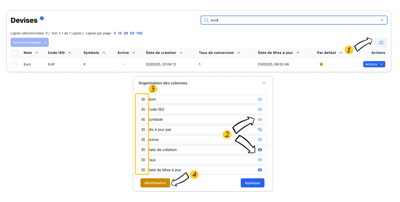This screenshot has height=202, width=400.
Task: Tick the select-all checkbox in table header
Action: (x=15, y=53)
